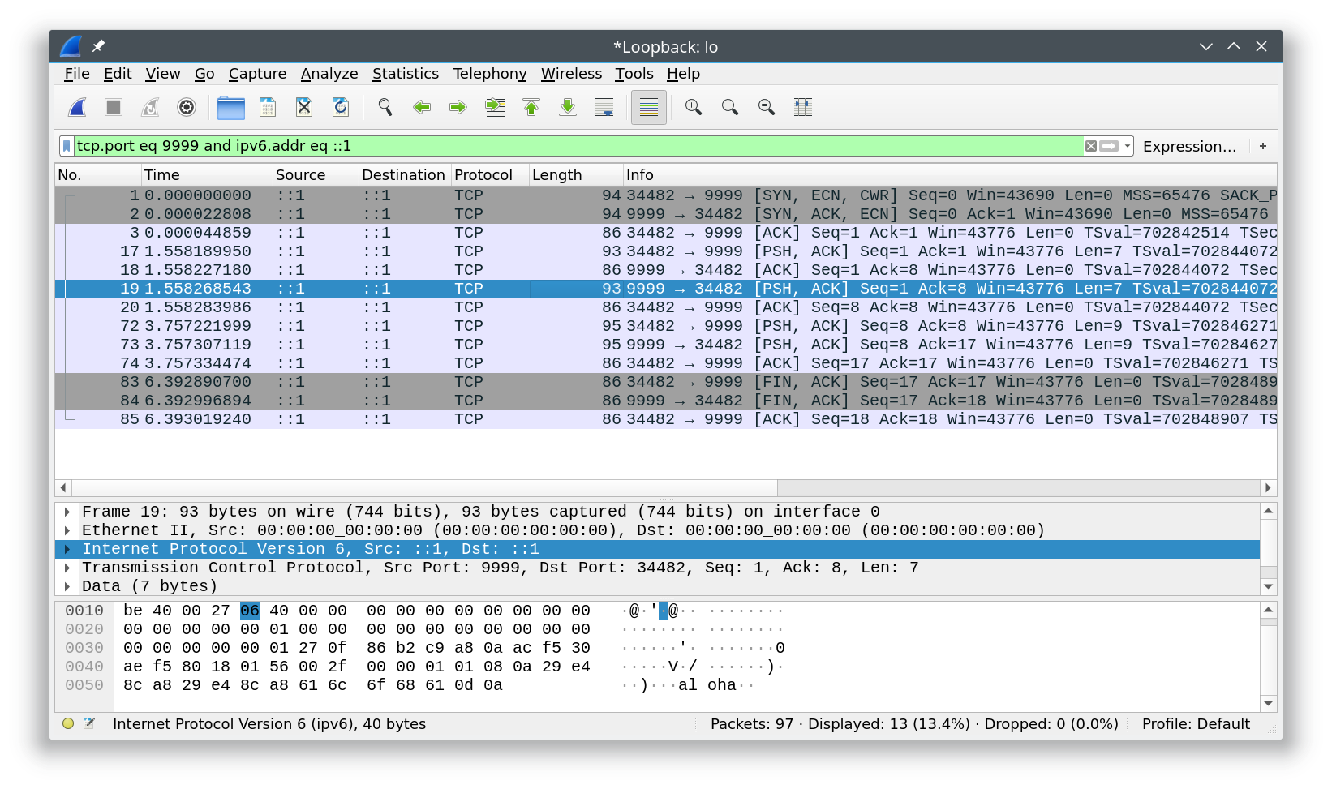This screenshot has width=1332, height=789.
Task: Expand the Data (7 bytes) node
Action: coord(67,586)
